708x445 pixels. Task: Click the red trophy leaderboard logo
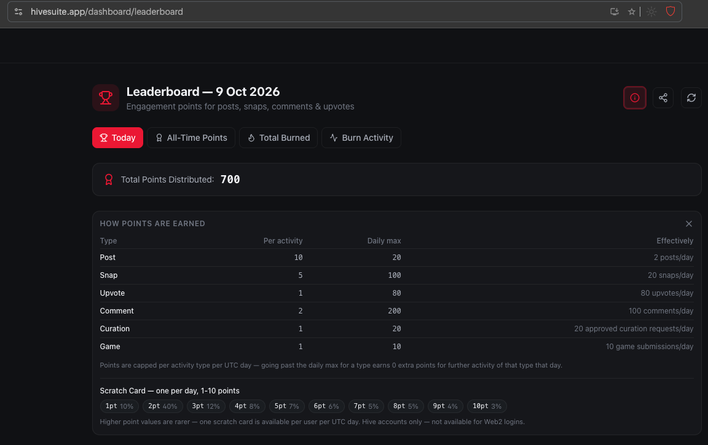(x=106, y=98)
